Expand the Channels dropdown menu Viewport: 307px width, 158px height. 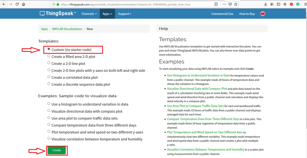[x=89, y=14]
